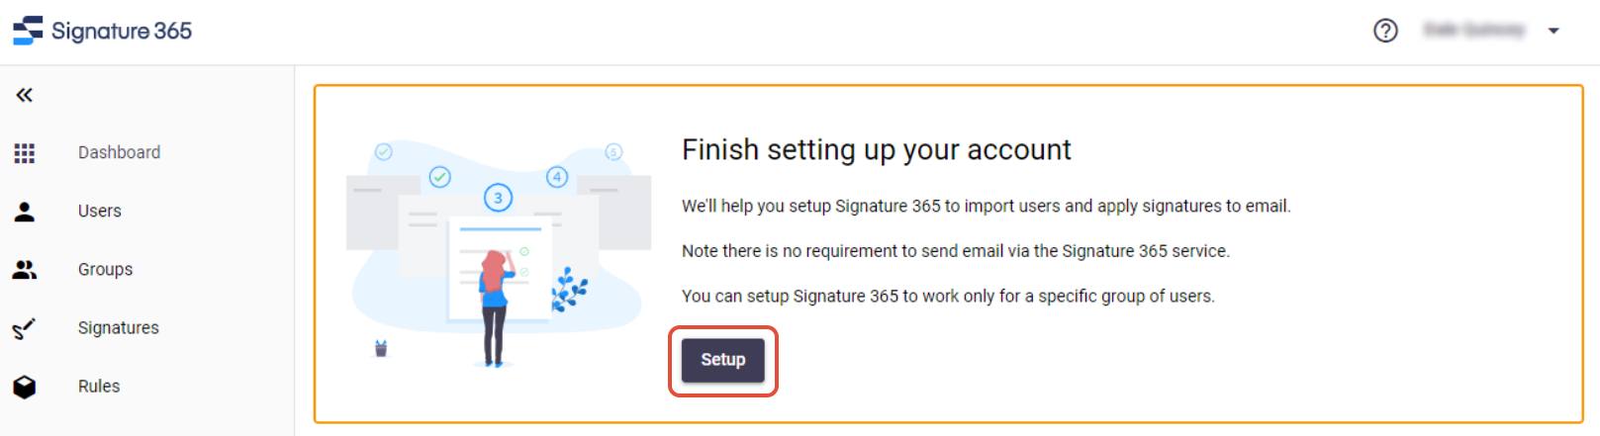Click the setup steps illustration
The height and width of the screenshot is (436, 1600).
pos(498,254)
